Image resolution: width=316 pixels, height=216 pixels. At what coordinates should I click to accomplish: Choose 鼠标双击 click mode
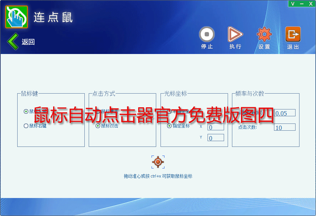click(107, 126)
